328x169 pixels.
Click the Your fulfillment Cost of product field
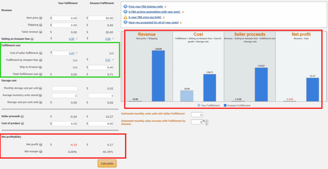pyautogui.click(x=65, y=123)
